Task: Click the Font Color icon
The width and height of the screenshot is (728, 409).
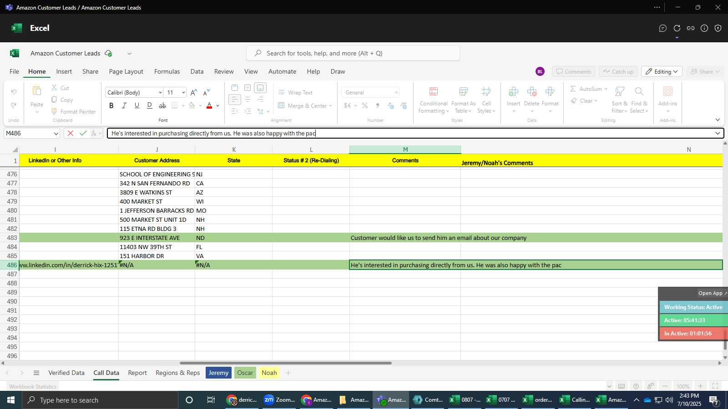Action: (x=209, y=105)
